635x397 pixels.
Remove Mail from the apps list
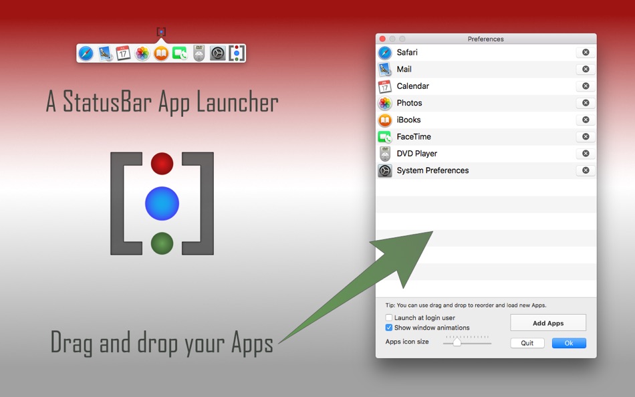click(x=585, y=69)
